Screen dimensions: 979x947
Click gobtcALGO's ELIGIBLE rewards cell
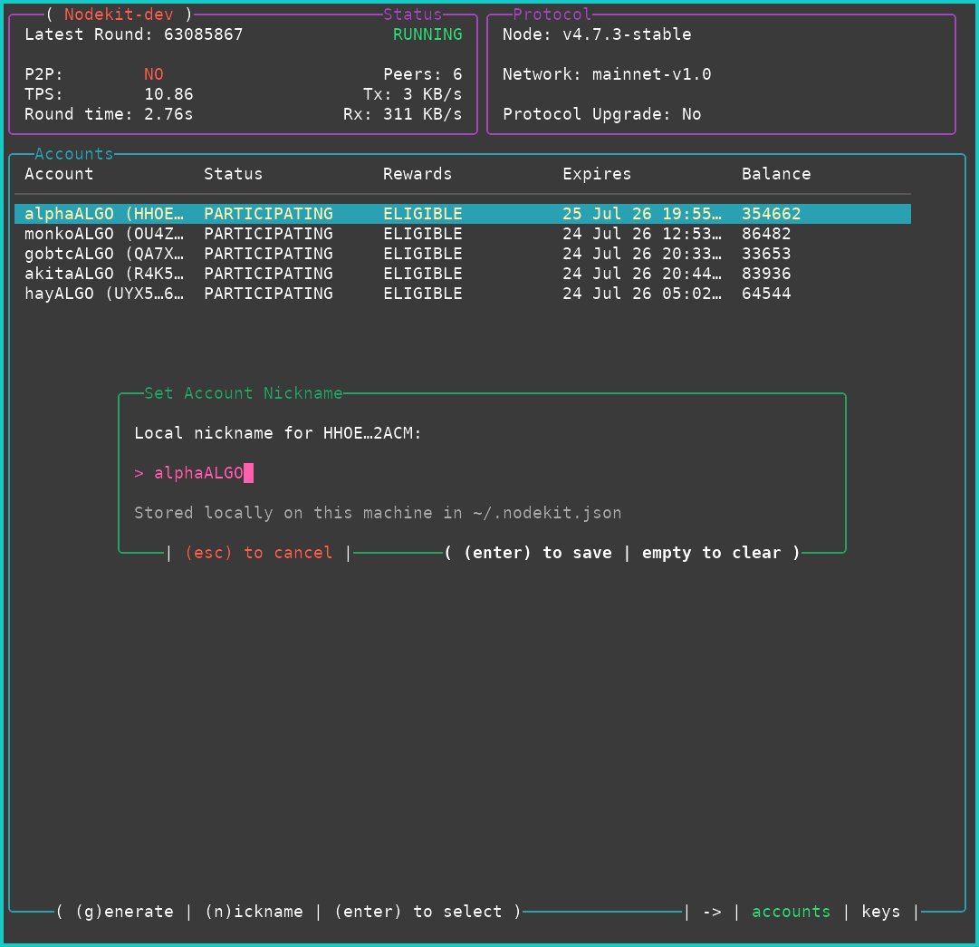(423, 254)
